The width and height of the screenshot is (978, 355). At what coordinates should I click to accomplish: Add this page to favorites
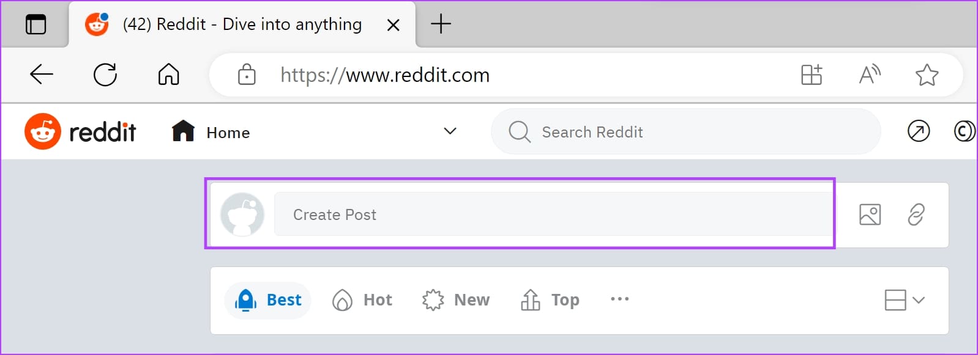tap(927, 75)
